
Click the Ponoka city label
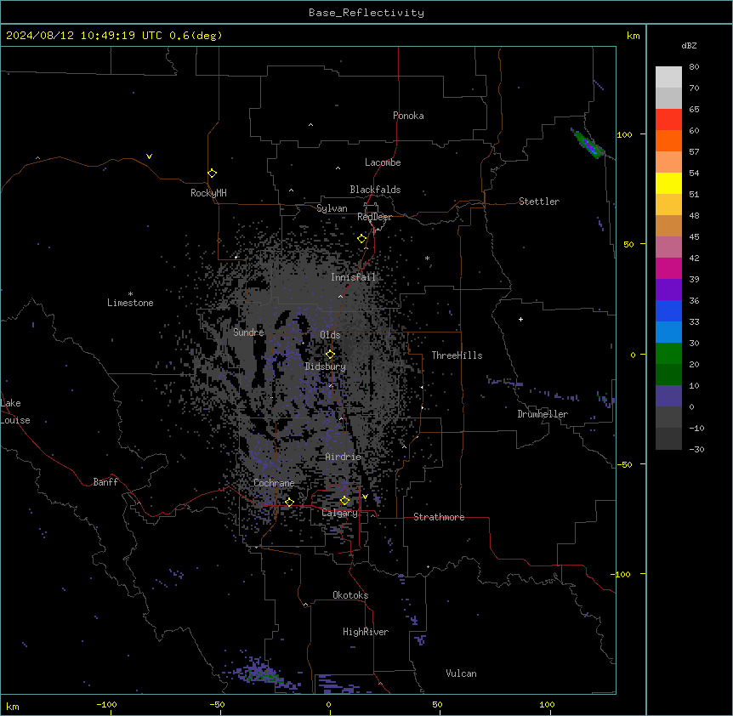tap(408, 116)
